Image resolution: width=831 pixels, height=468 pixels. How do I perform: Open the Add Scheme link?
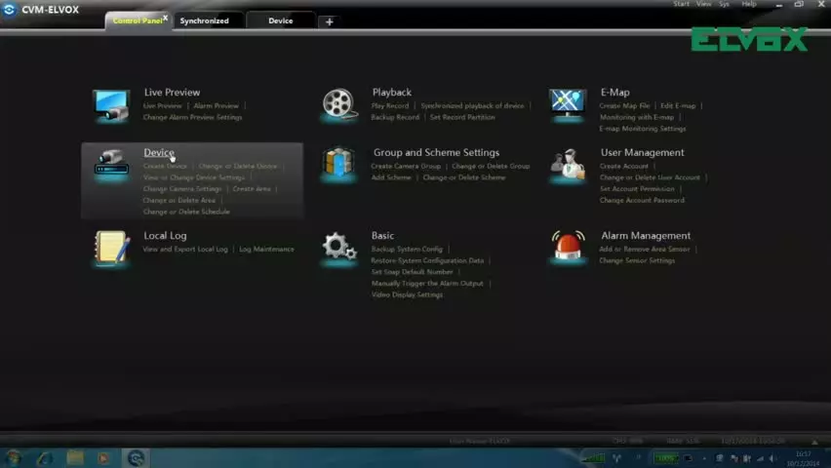click(x=391, y=177)
